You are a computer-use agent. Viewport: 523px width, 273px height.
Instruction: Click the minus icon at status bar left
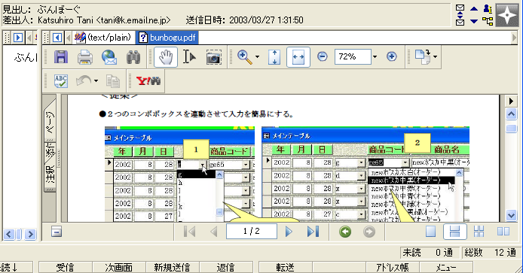point(57,232)
